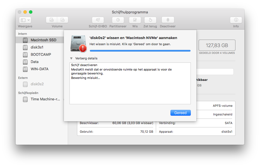Select Macintosh SSD in sidebar
Screen dimensions: 260x167
pyautogui.click(x=40, y=40)
